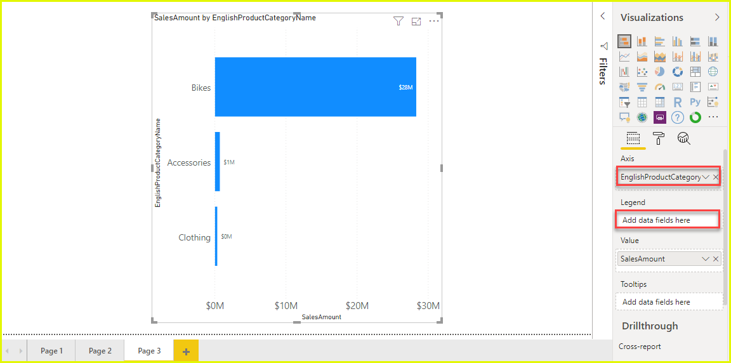Switch to Page 1 tab
Image resolution: width=731 pixels, height=363 pixels.
(x=51, y=351)
